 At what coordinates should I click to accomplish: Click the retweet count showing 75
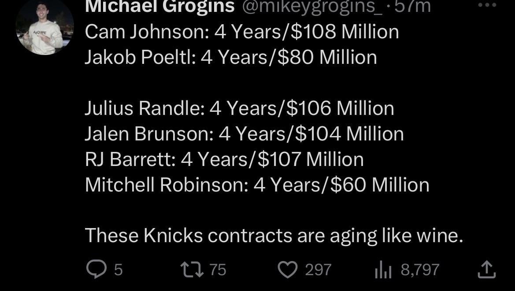tap(217, 269)
